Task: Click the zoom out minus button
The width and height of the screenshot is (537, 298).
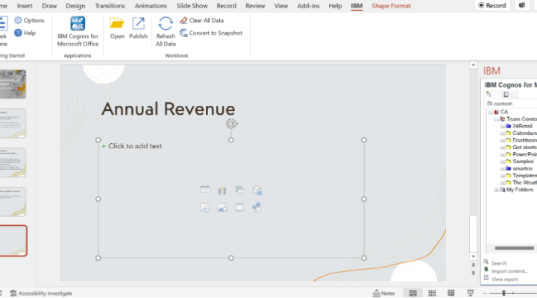Action: pyautogui.click(x=485, y=294)
